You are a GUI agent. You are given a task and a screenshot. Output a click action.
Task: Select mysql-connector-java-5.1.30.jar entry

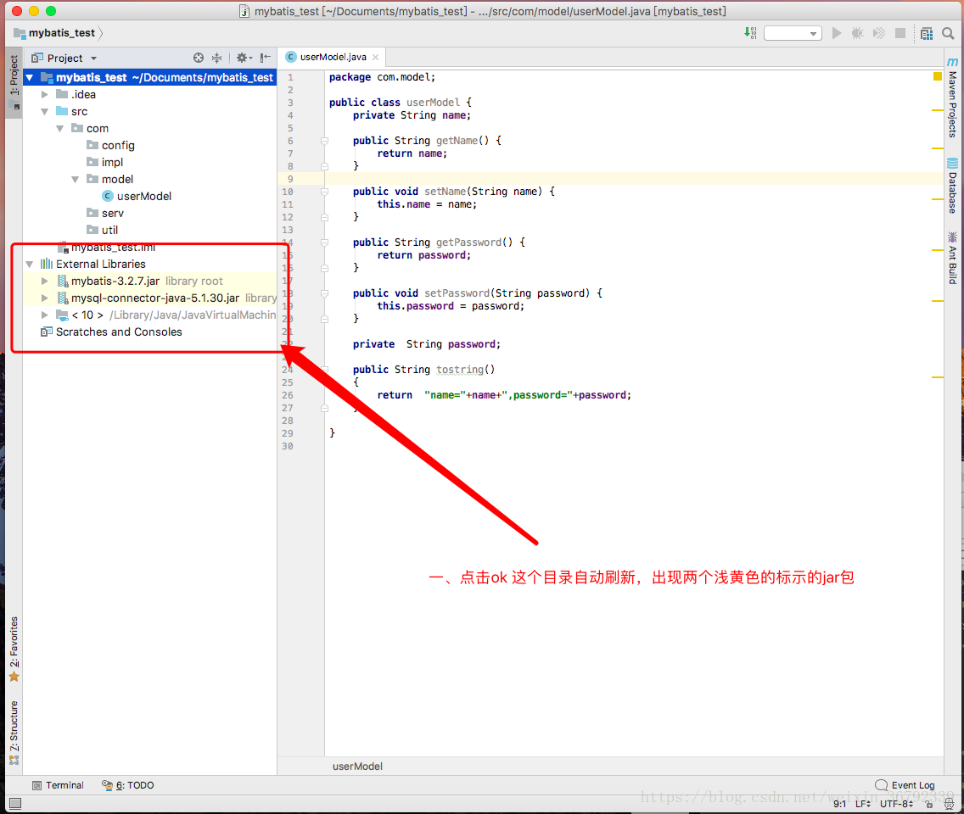point(155,298)
